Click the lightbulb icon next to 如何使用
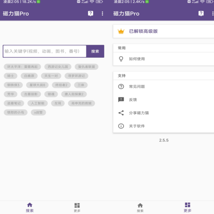The width and height of the screenshot is (214, 214). (x=121, y=59)
